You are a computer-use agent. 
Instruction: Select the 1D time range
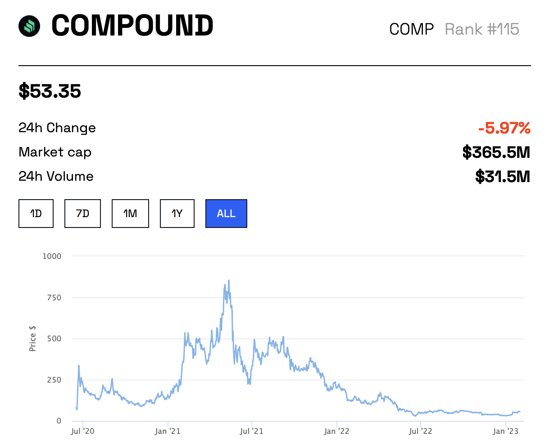pyautogui.click(x=36, y=214)
